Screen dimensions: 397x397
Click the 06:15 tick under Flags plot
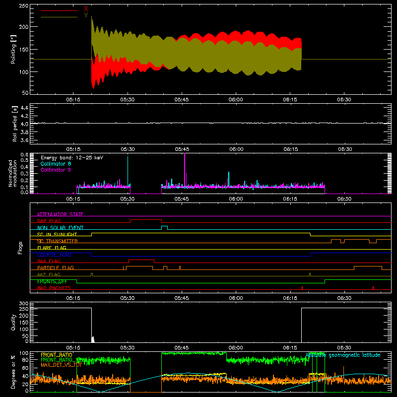[x=290, y=298]
